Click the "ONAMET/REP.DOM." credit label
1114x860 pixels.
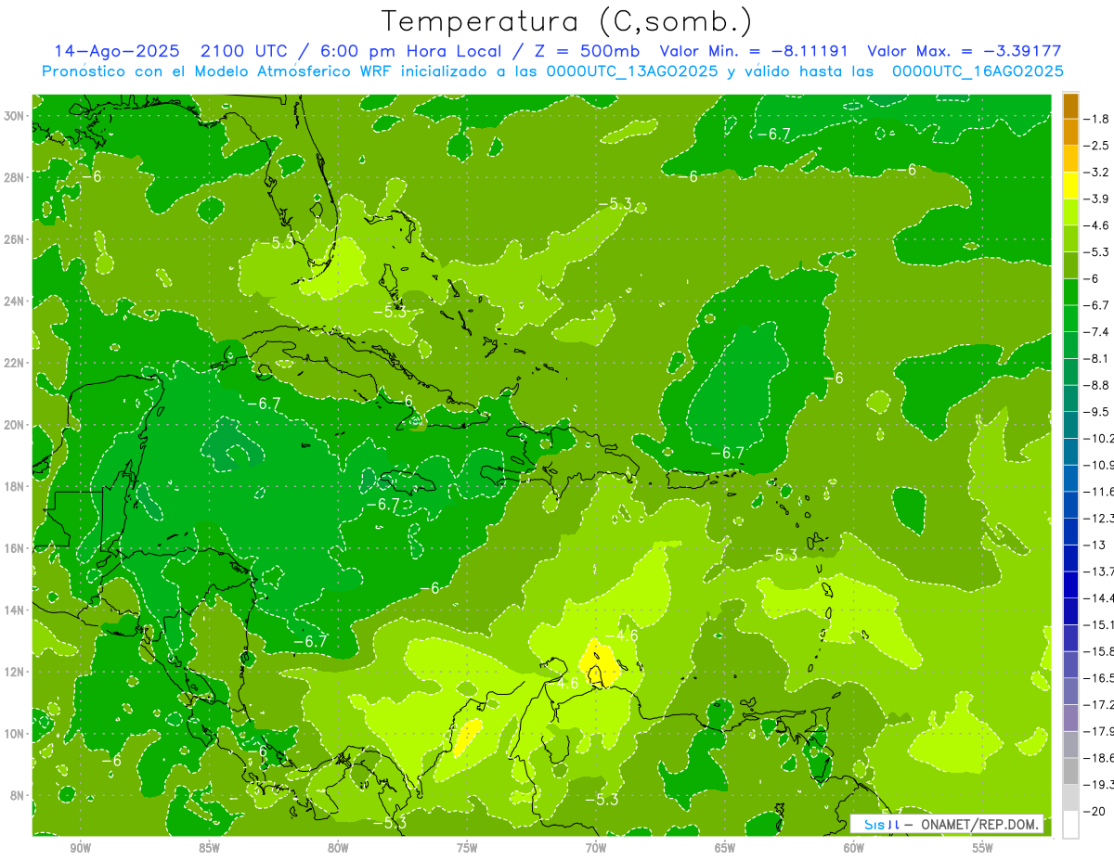980,824
